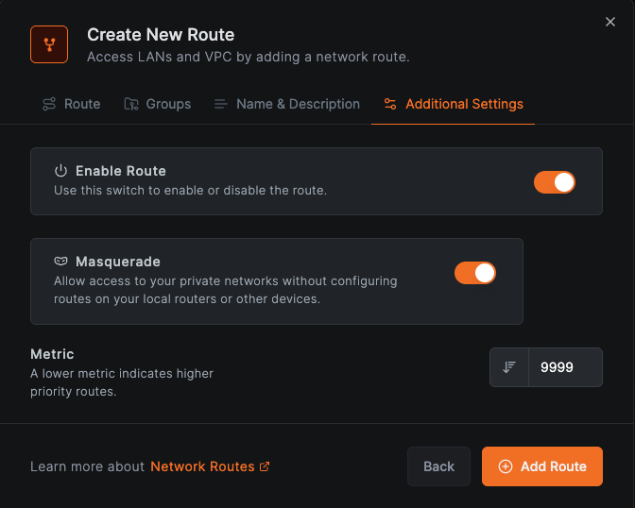Click the Metric input field showing 9999
This screenshot has width=635, height=508.
[x=563, y=367]
